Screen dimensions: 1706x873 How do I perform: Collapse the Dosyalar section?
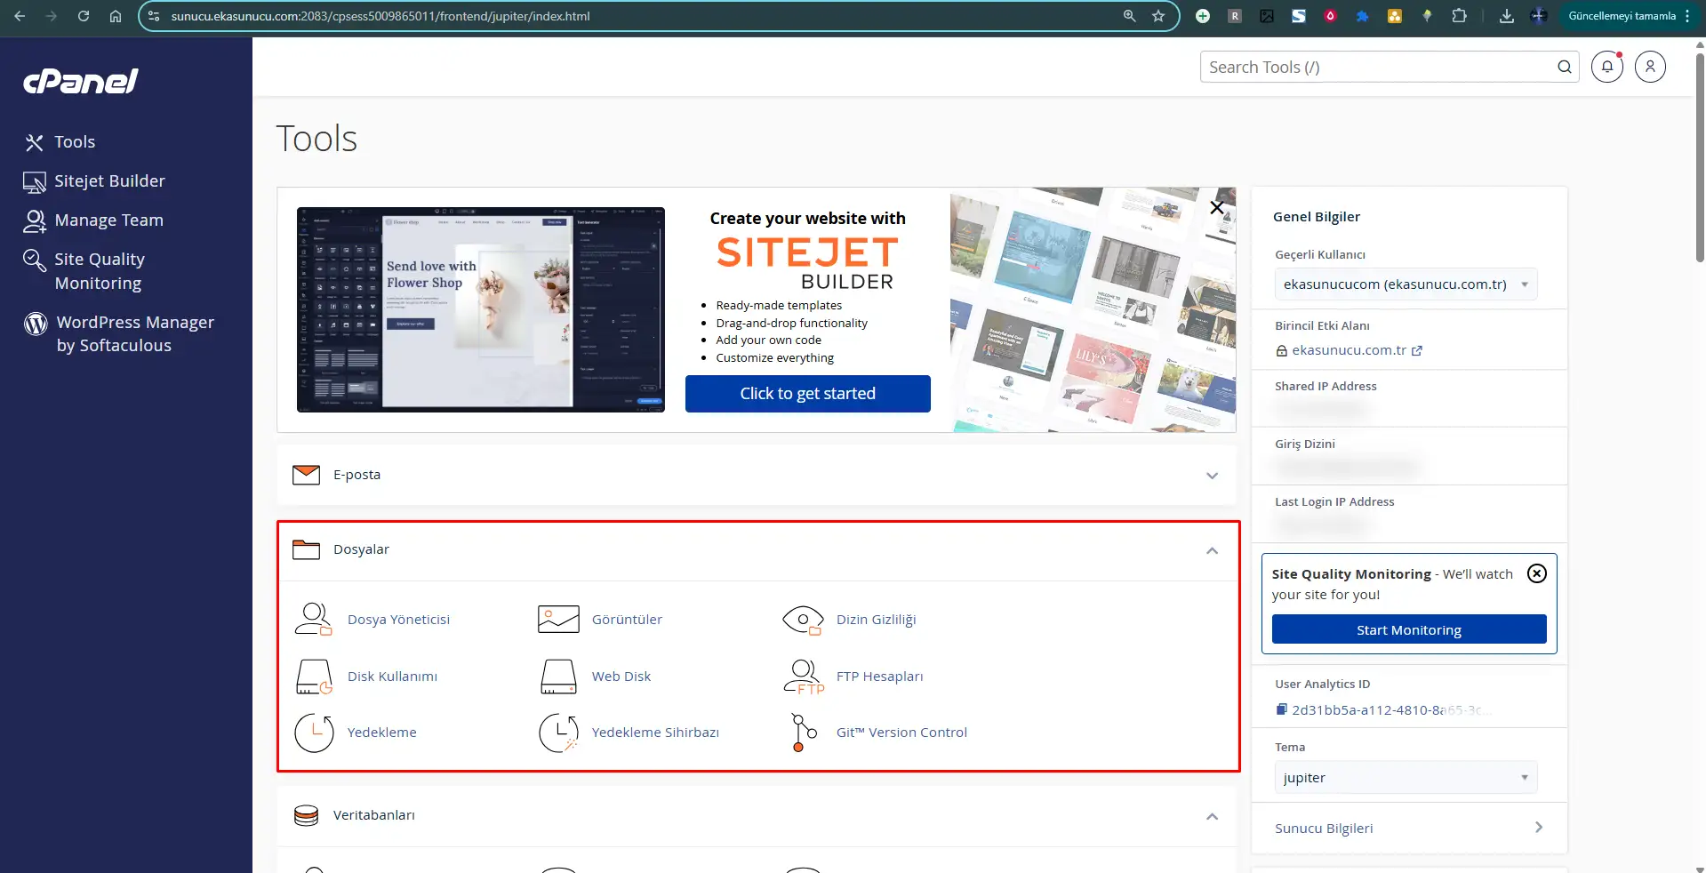1212,550
